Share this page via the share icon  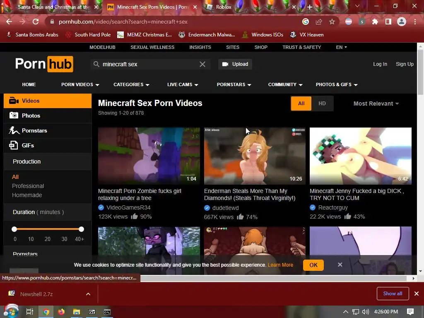coord(319,22)
